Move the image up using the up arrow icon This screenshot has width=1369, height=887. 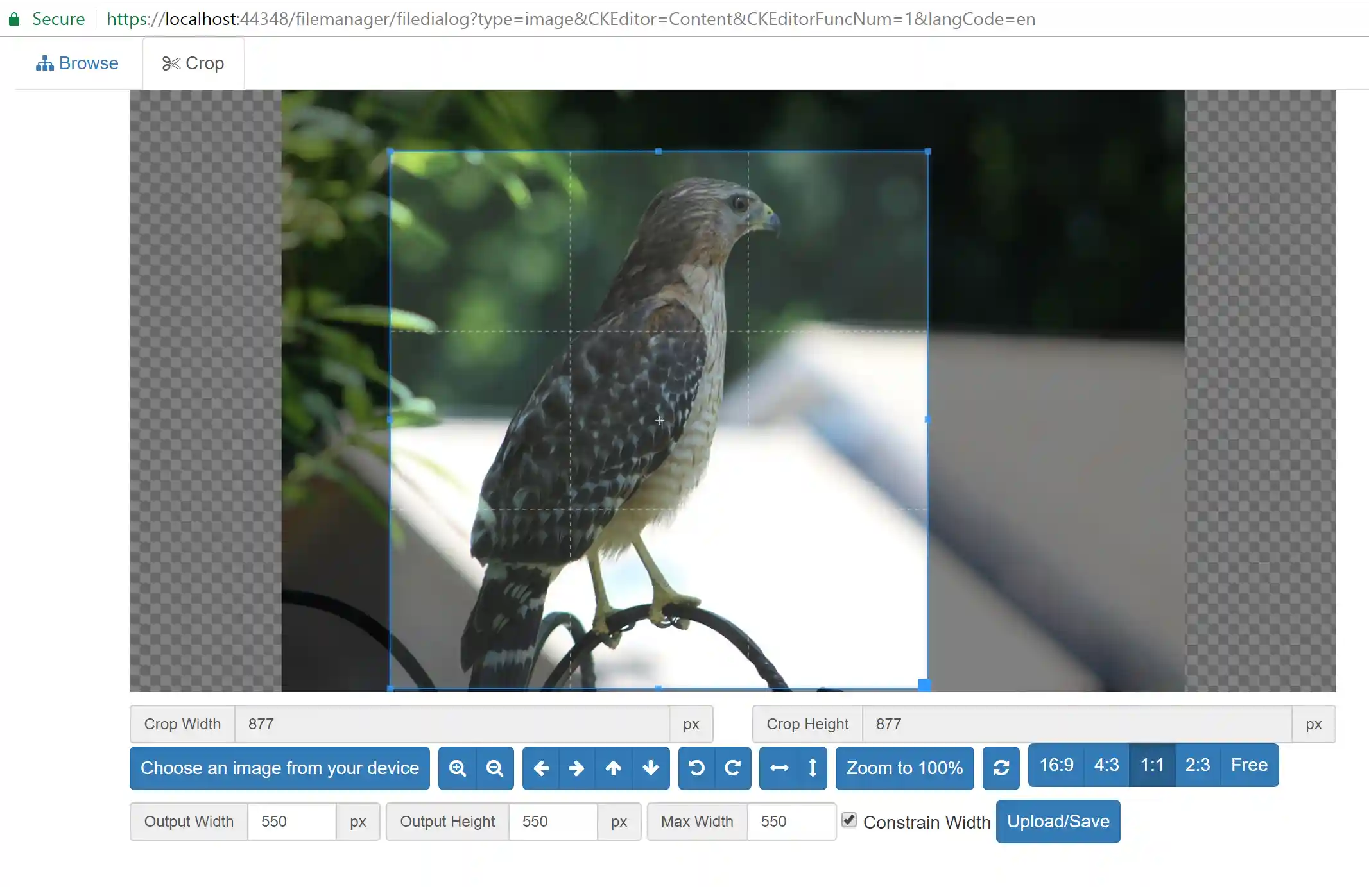pos(614,768)
